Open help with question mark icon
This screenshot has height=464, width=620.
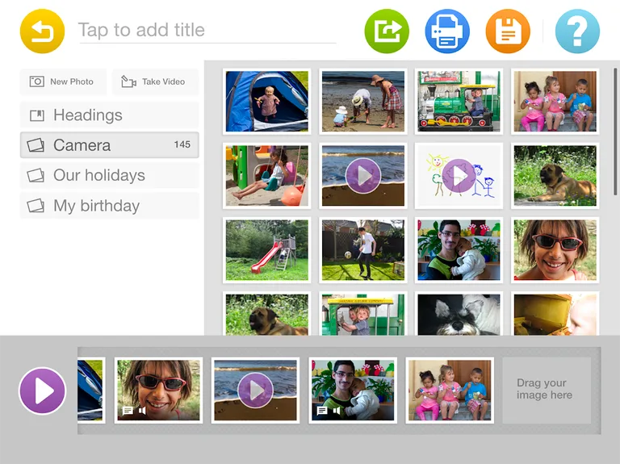[x=577, y=31]
